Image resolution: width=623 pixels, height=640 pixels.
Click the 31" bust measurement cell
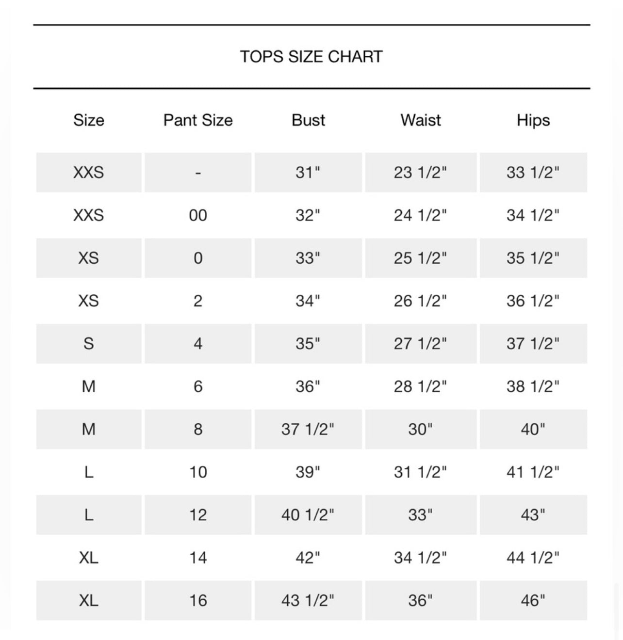click(x=308, y=173)
